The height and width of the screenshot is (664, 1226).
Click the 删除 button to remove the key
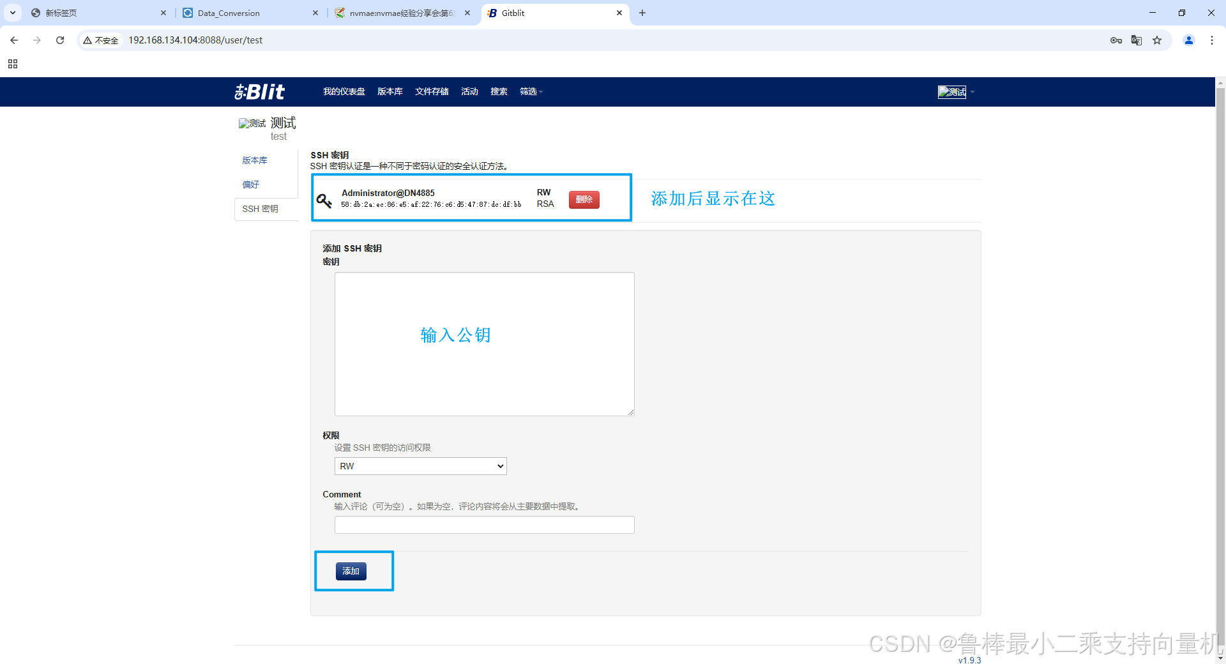(584, 199)
